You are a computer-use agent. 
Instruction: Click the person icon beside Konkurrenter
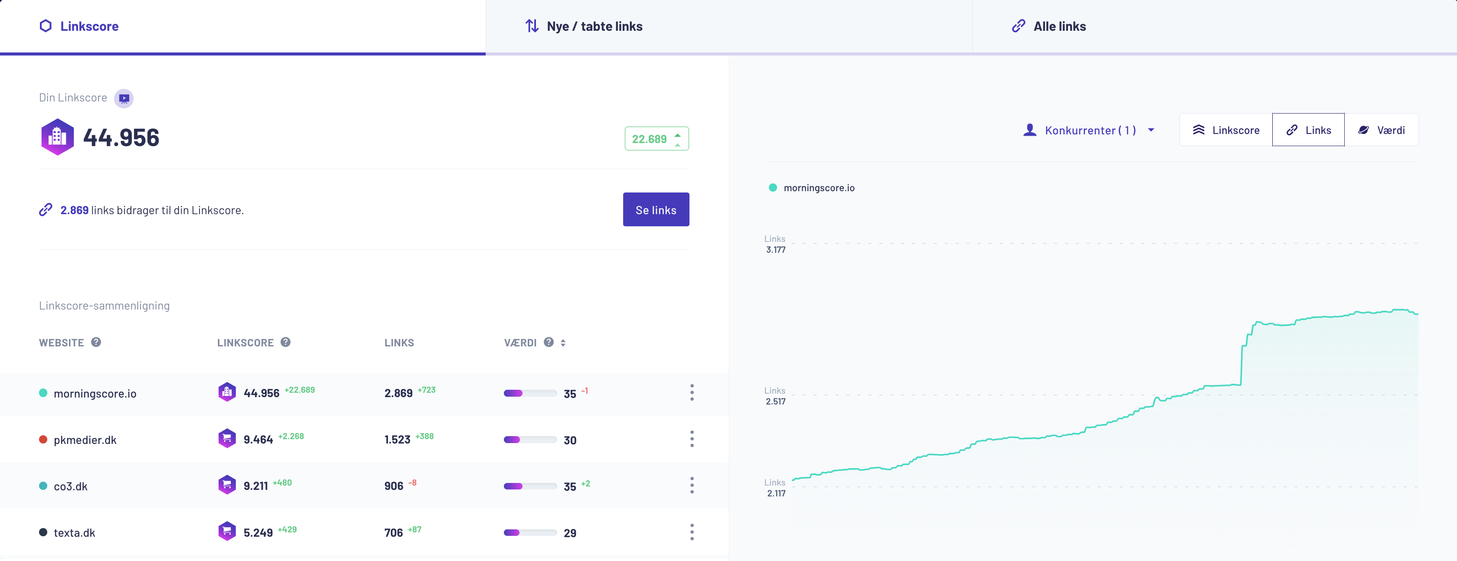(x=1030, y=130)
